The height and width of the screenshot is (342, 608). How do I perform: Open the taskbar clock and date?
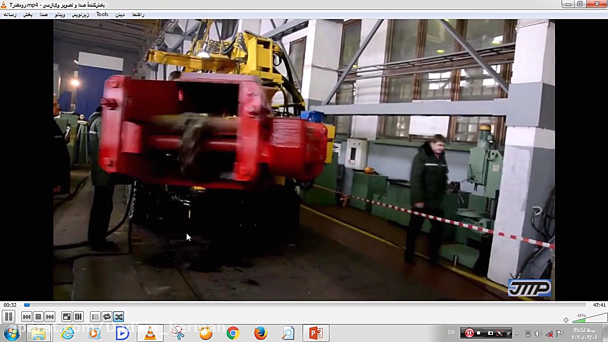point(584,333)
